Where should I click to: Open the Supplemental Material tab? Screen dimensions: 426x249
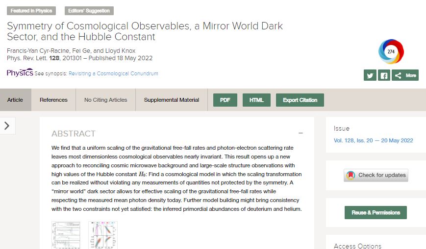tap(172, 100)
